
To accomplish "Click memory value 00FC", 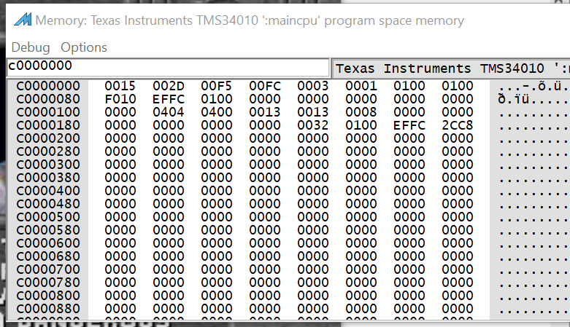I will 265,86.
